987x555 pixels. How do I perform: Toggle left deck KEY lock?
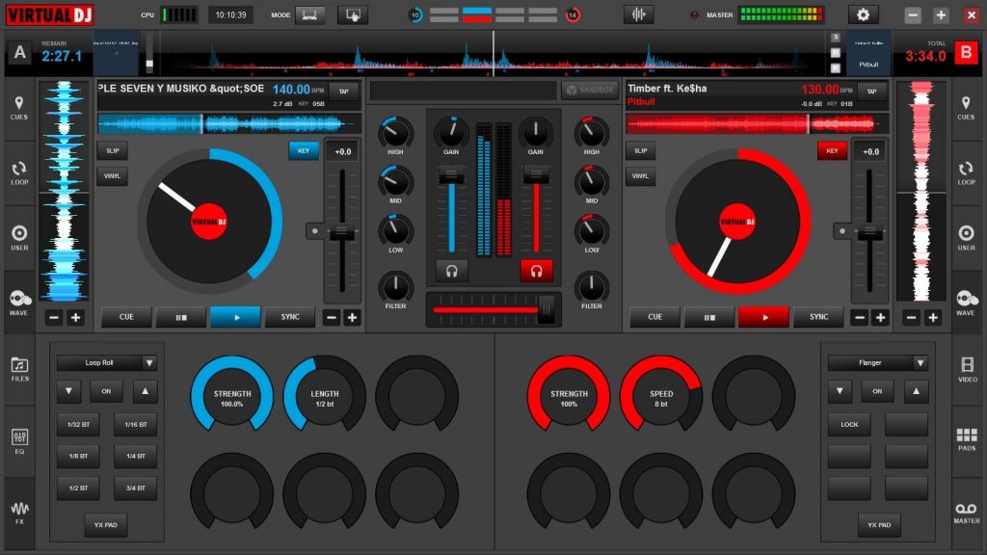point(304,151)
